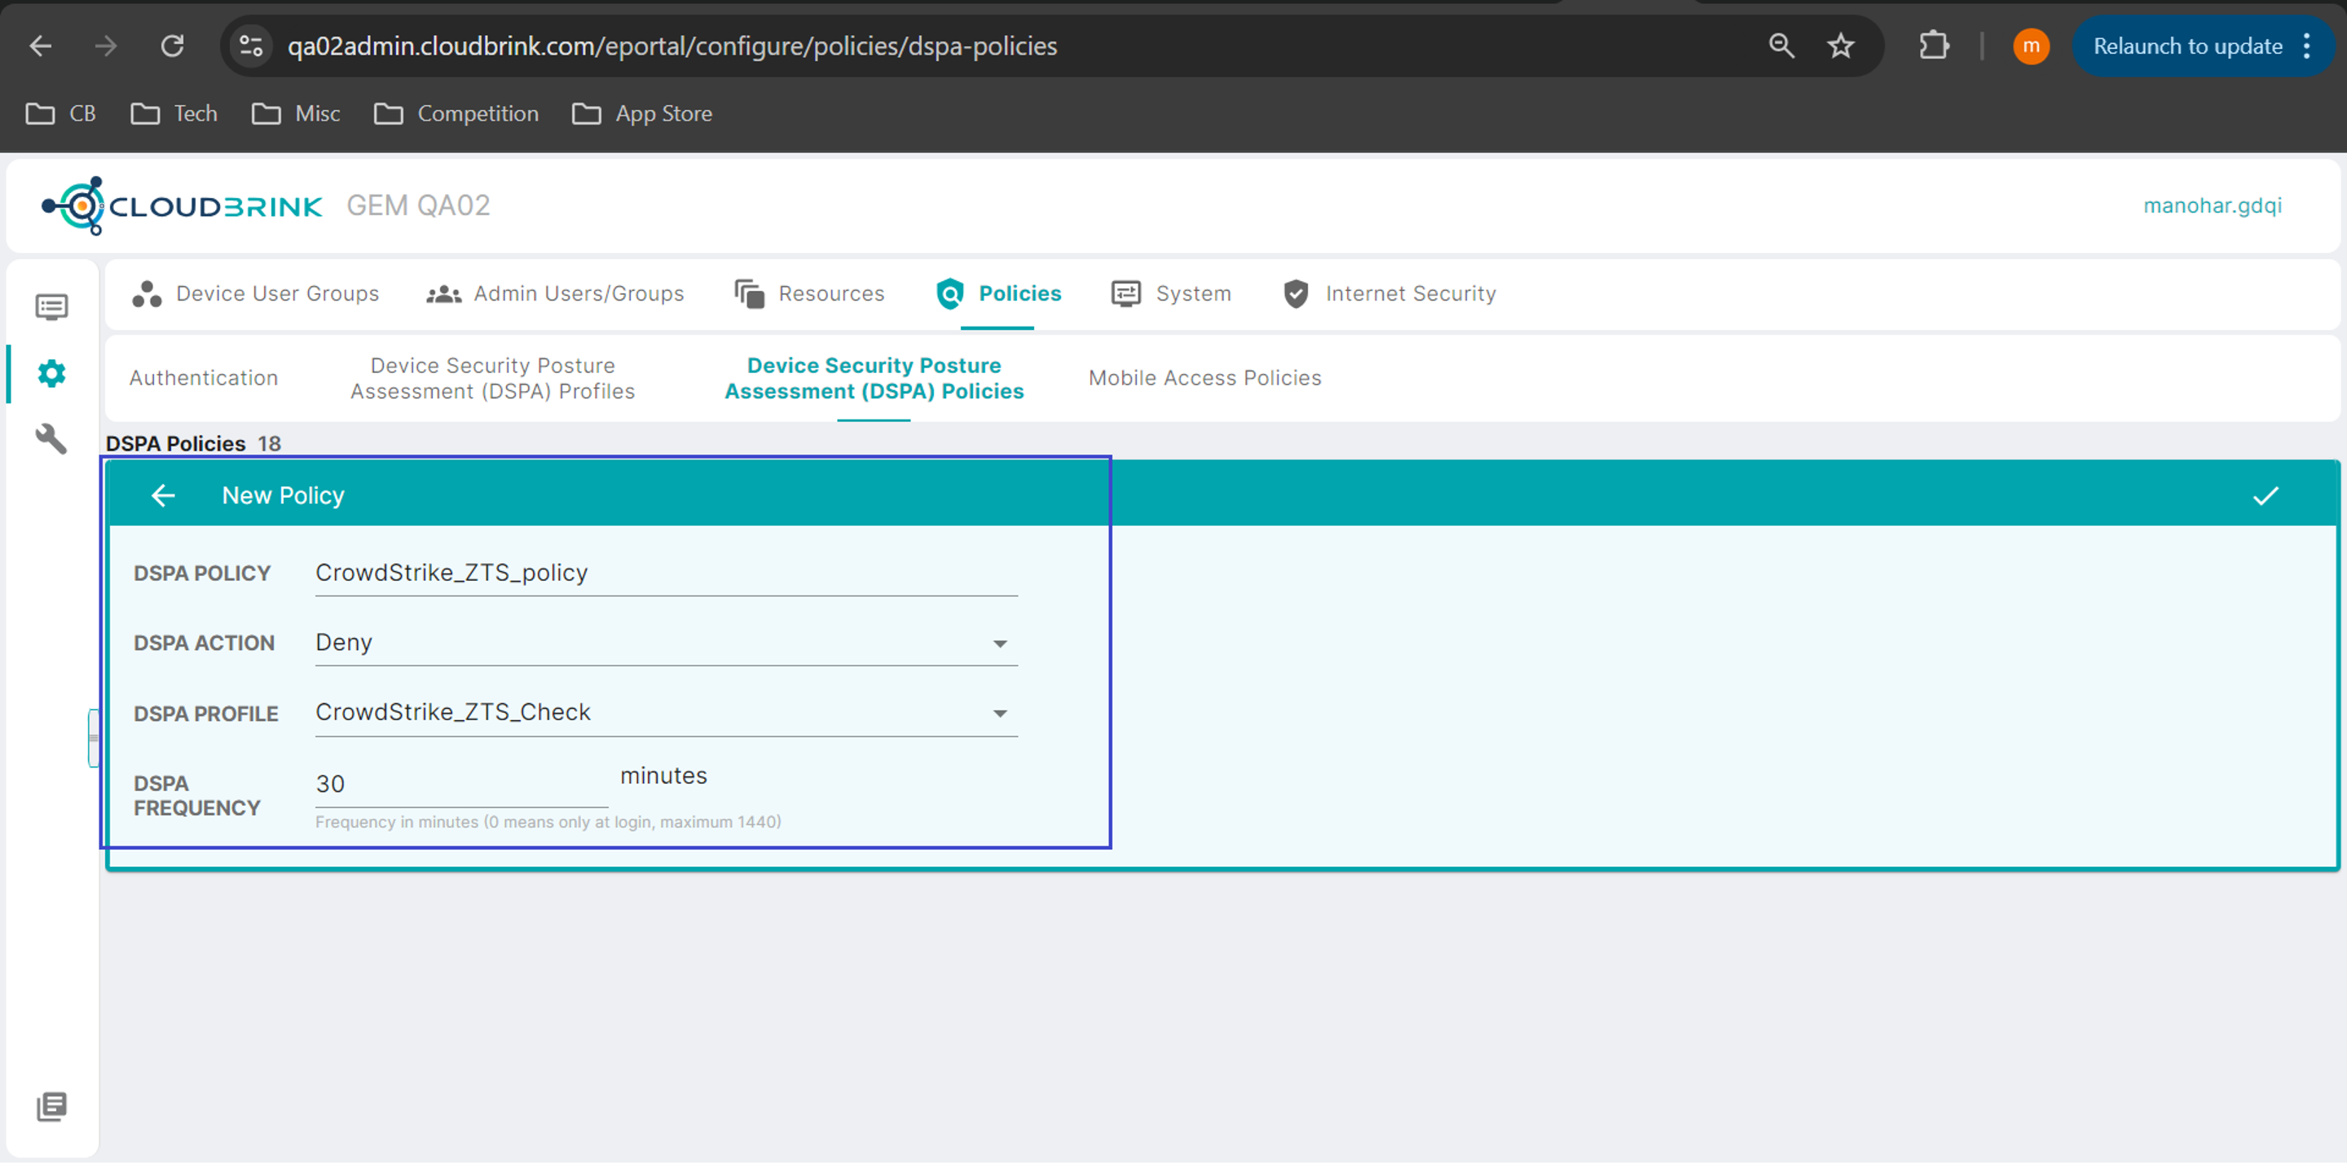The width and height of the screenshot is (2347, 1165).
Task: Open the monitor dashboard icon in sidebar
Action: pos(51,307)
